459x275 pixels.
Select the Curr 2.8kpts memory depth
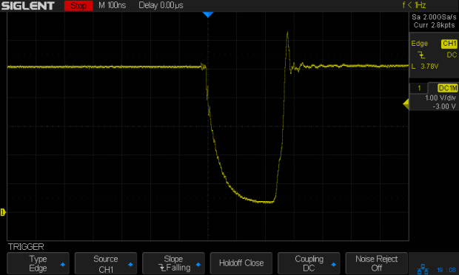[x=434, y=25]
